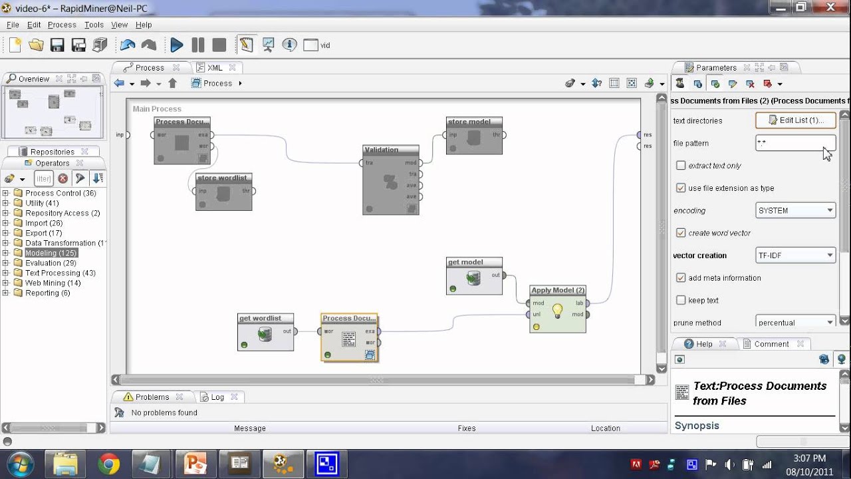This screenshot has width=851, height=479.
Task: Open the Repositories tab
Action: (x=53, y=152)
